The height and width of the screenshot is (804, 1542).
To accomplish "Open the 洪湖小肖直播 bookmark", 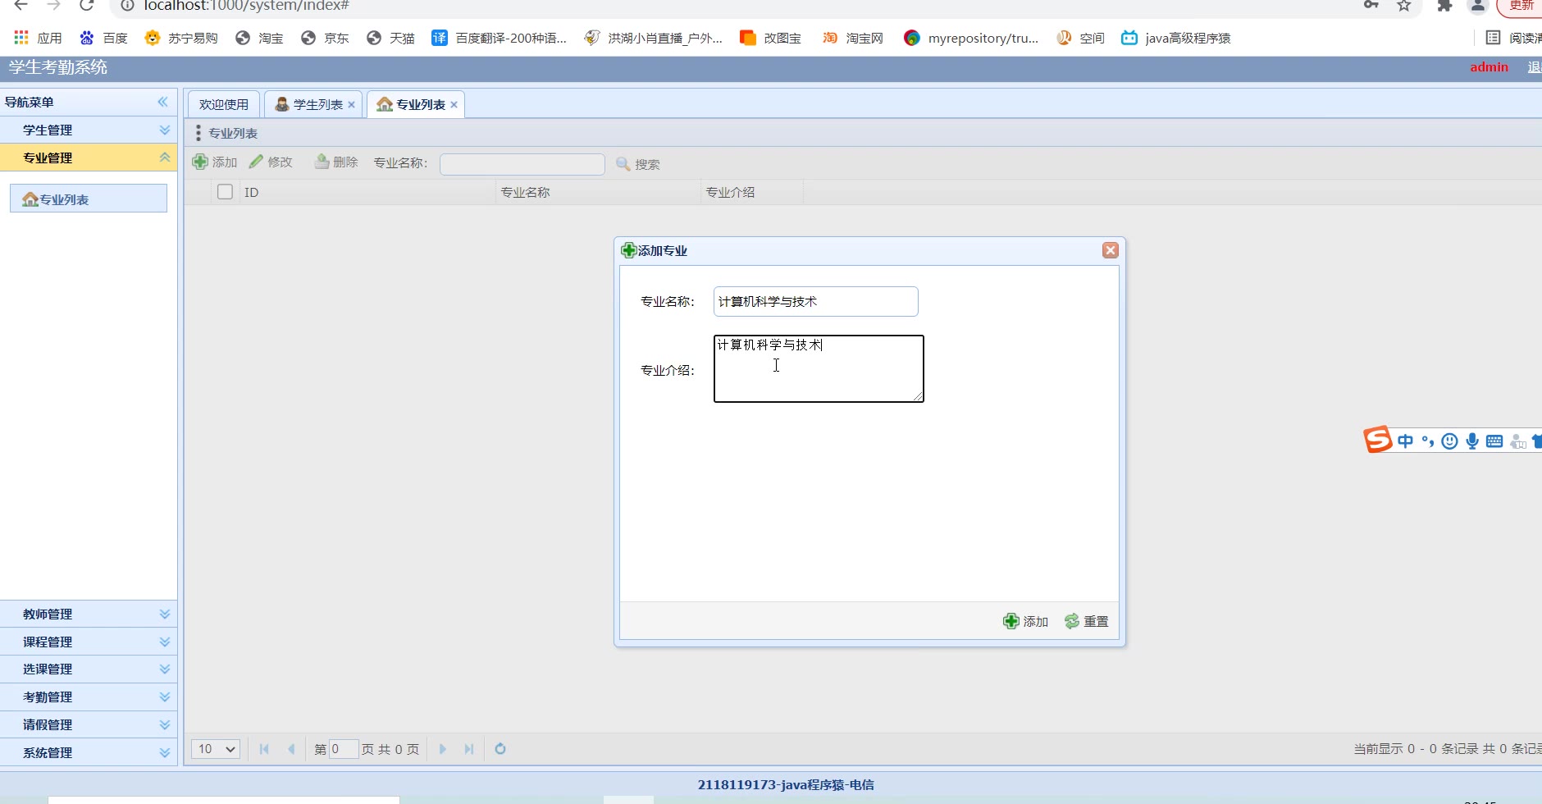I will (654, 38).
